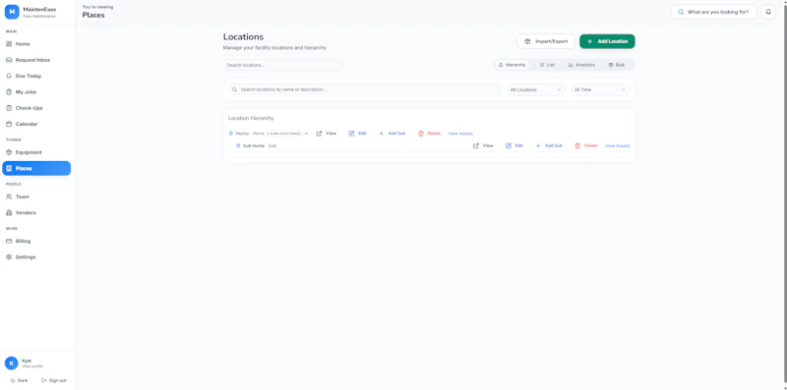This screenshot has width=787, height=390.
Task: Open the View profile link
Action: pos(32,366)
